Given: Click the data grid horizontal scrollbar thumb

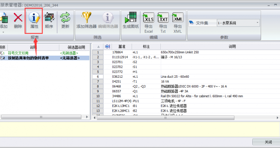Looking at the screenshot, I should tap(166, 118).
